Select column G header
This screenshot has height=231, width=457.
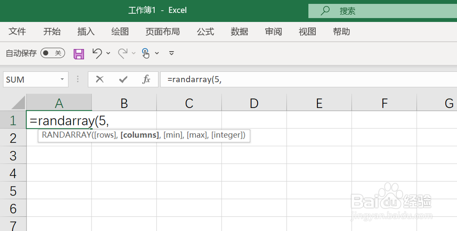tap(437, 103)
